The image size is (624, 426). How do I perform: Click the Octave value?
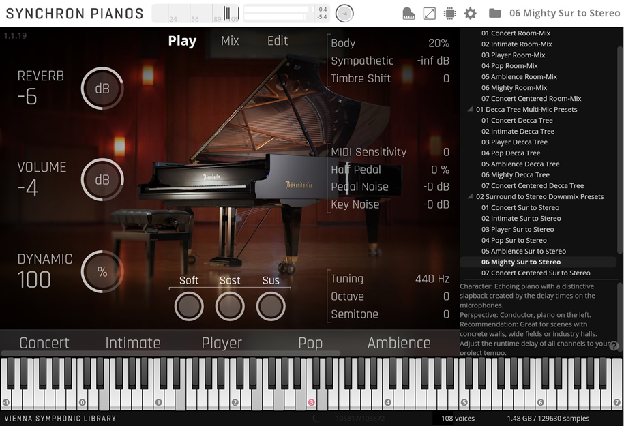pos(446,296)
